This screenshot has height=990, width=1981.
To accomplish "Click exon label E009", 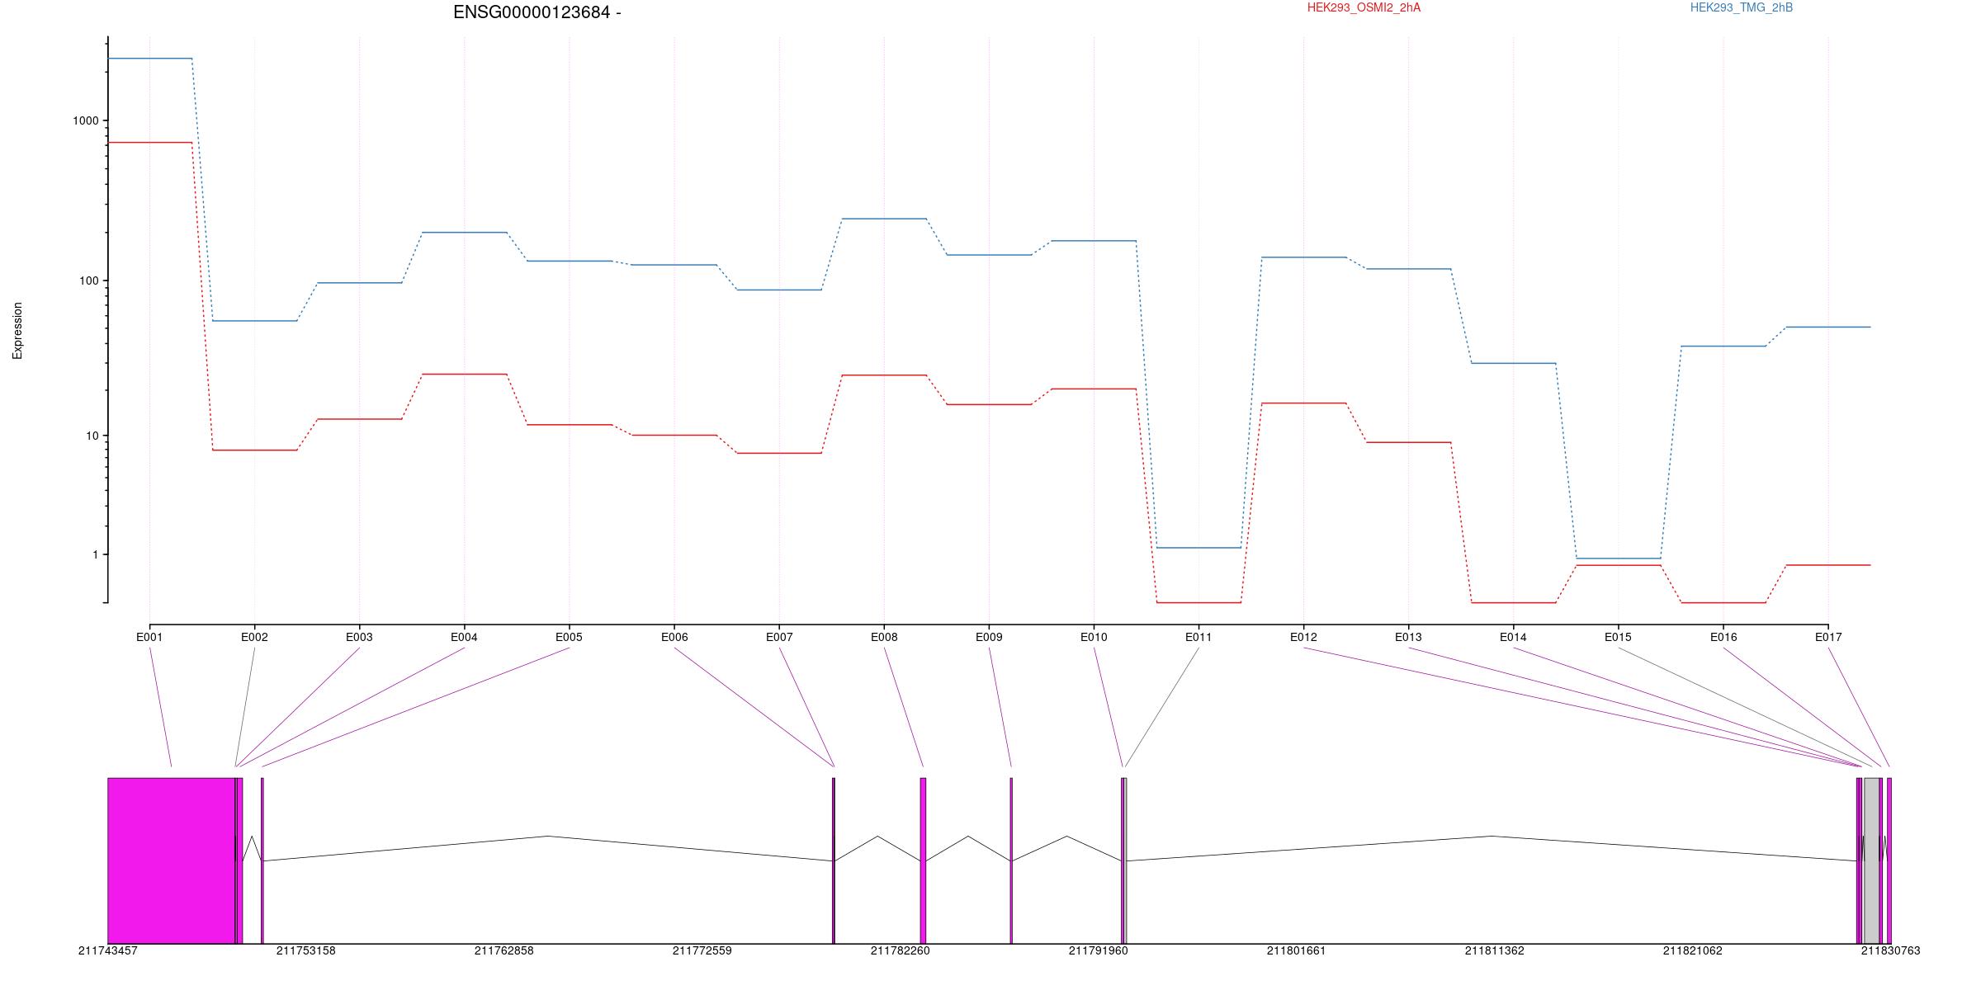I will point(989,637).
